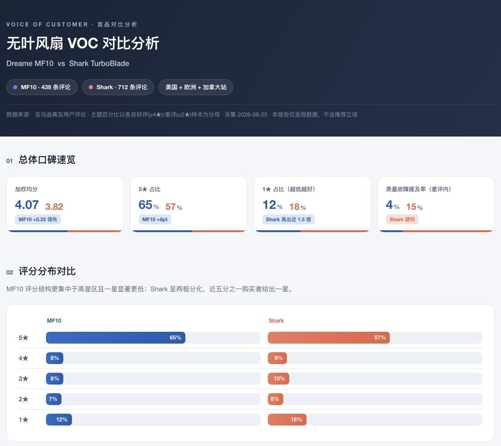The width and height of the screenshot is (501, 446).
Task: Click the 1★ row label in chart
Action: tap(23, 420)
